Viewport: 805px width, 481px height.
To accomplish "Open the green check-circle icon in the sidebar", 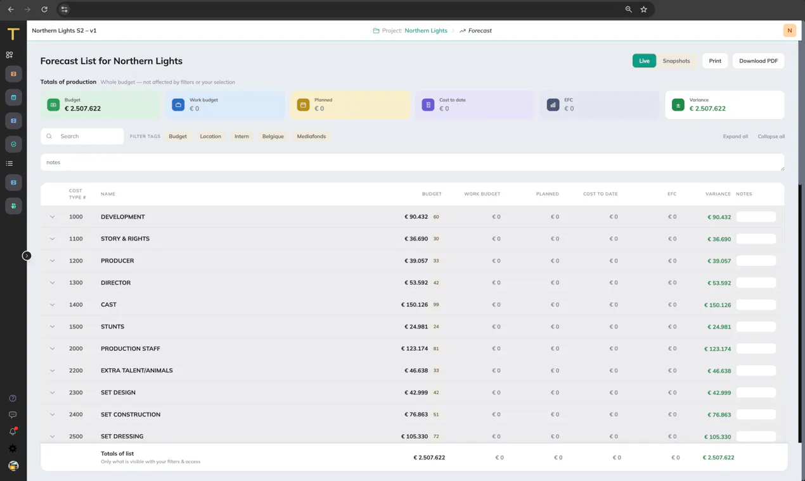I will point(13,144).
